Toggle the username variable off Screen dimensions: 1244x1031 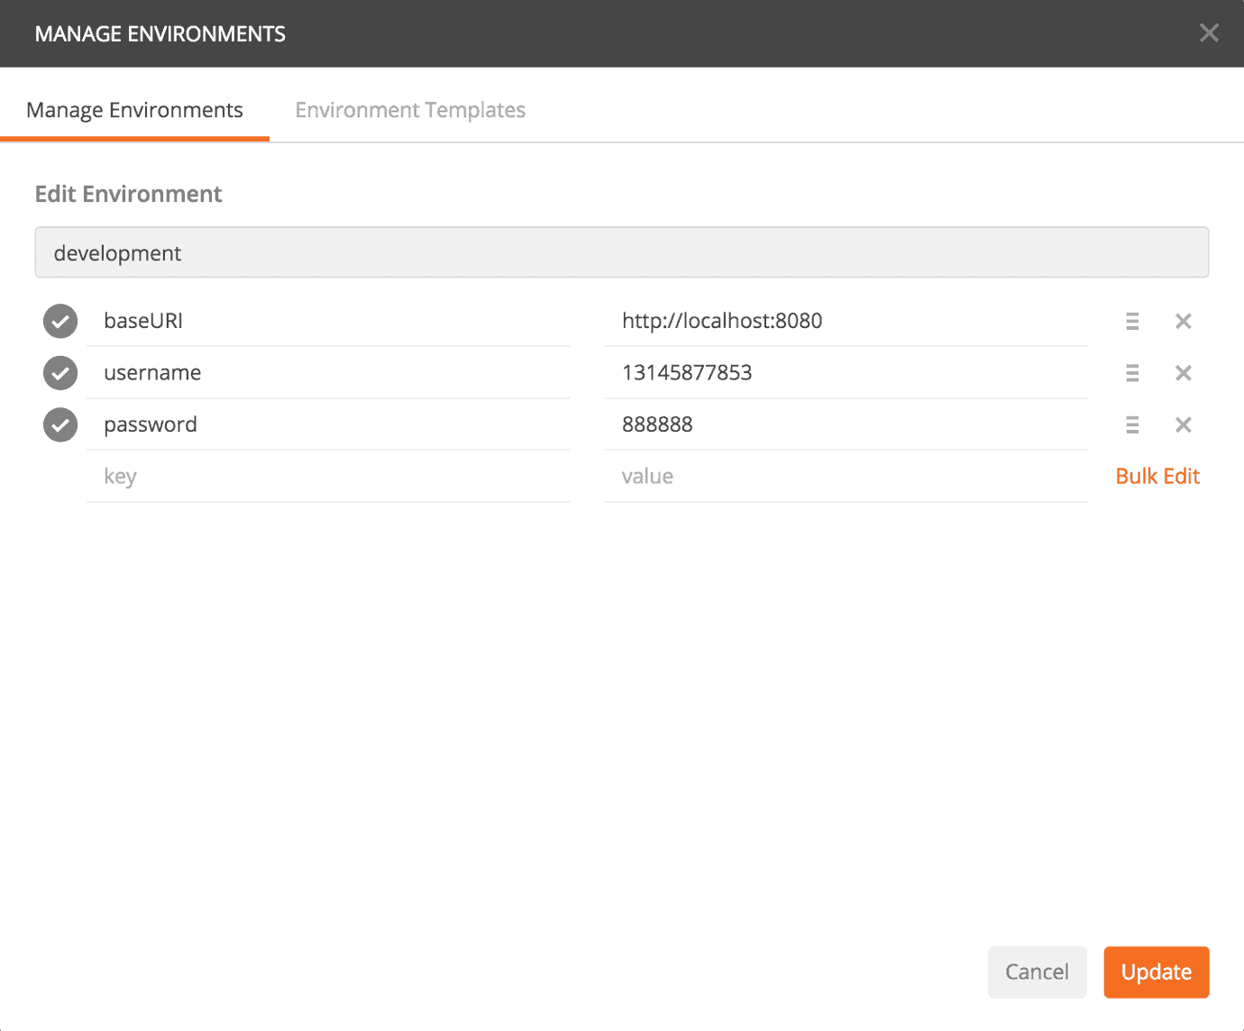click(x=59, y=372)
